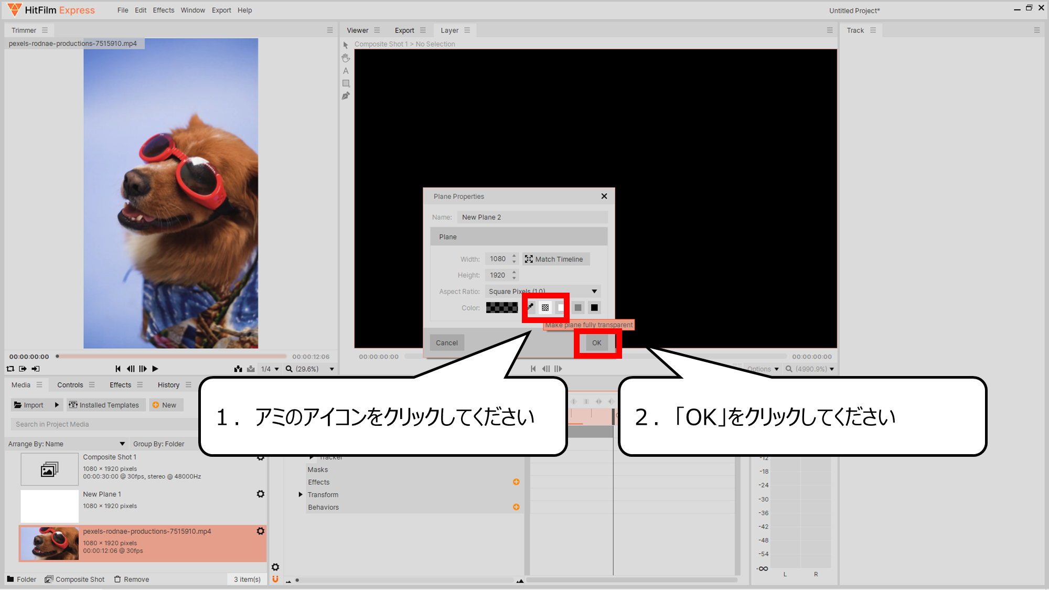The width and height of the screenshot is (1049, 590).
Task: Open the Track panel menu icon
Action: pyautogui.click(x=873, y=30)
